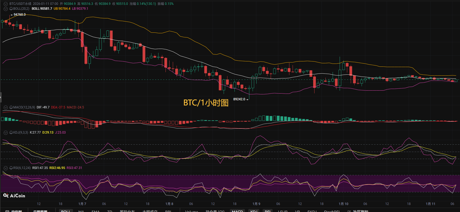Viewport: 460px width, 212px height.
Task: Open the 日期范围 date range dropdown
Action: point(41,211)
